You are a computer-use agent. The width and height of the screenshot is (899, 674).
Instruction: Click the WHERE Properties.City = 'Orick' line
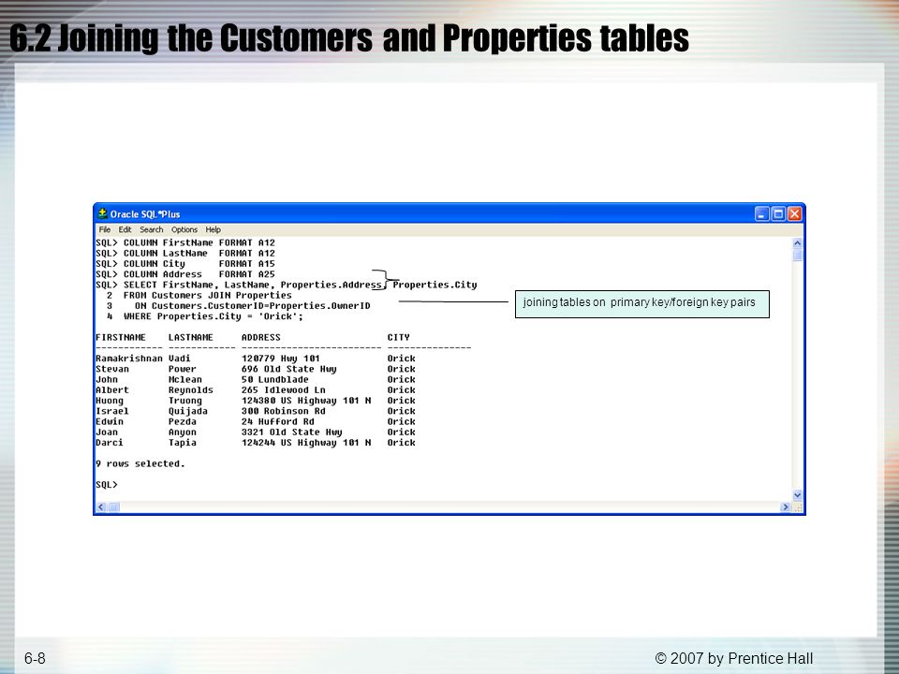[x=205, y=316]
